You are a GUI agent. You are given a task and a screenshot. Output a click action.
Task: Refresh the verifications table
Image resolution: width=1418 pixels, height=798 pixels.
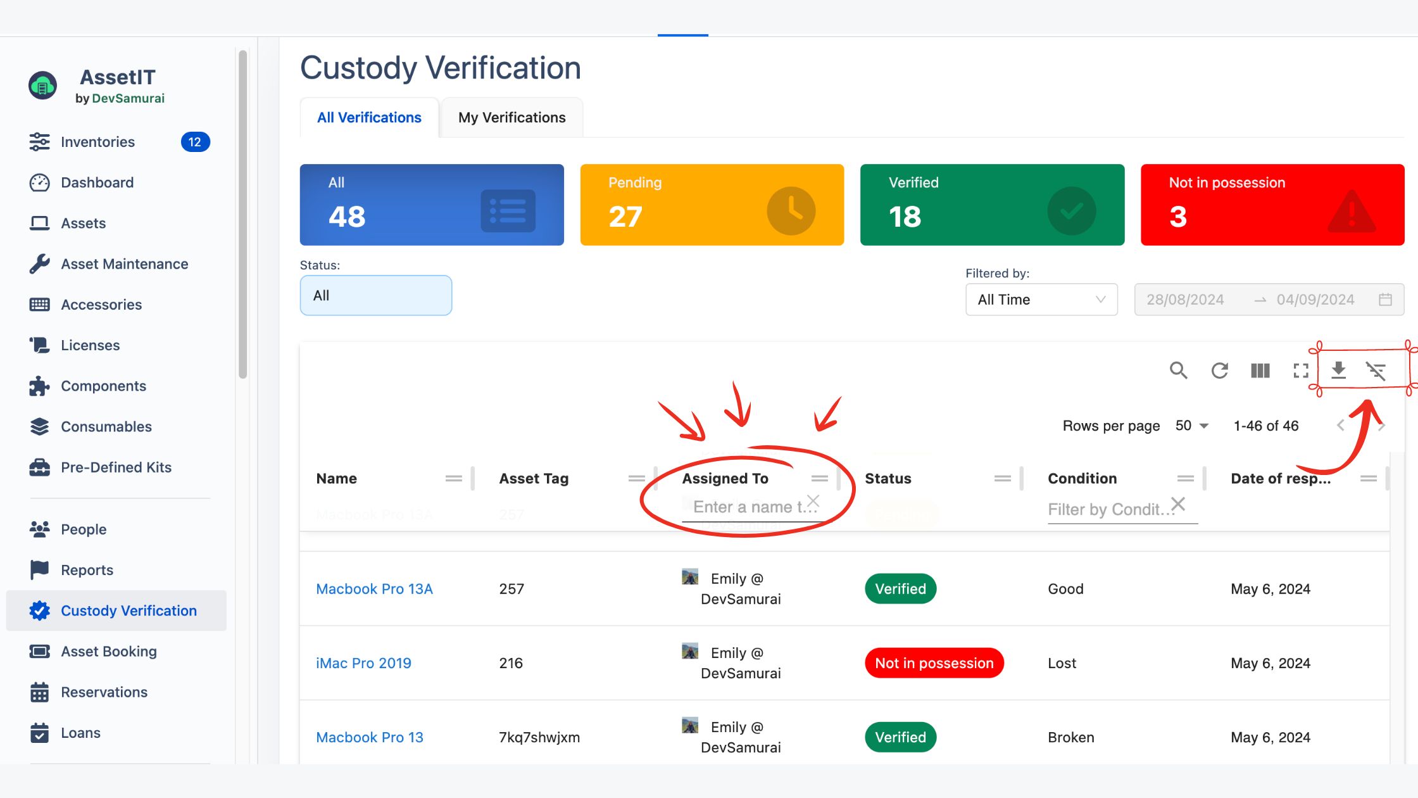click(1219, 370)
